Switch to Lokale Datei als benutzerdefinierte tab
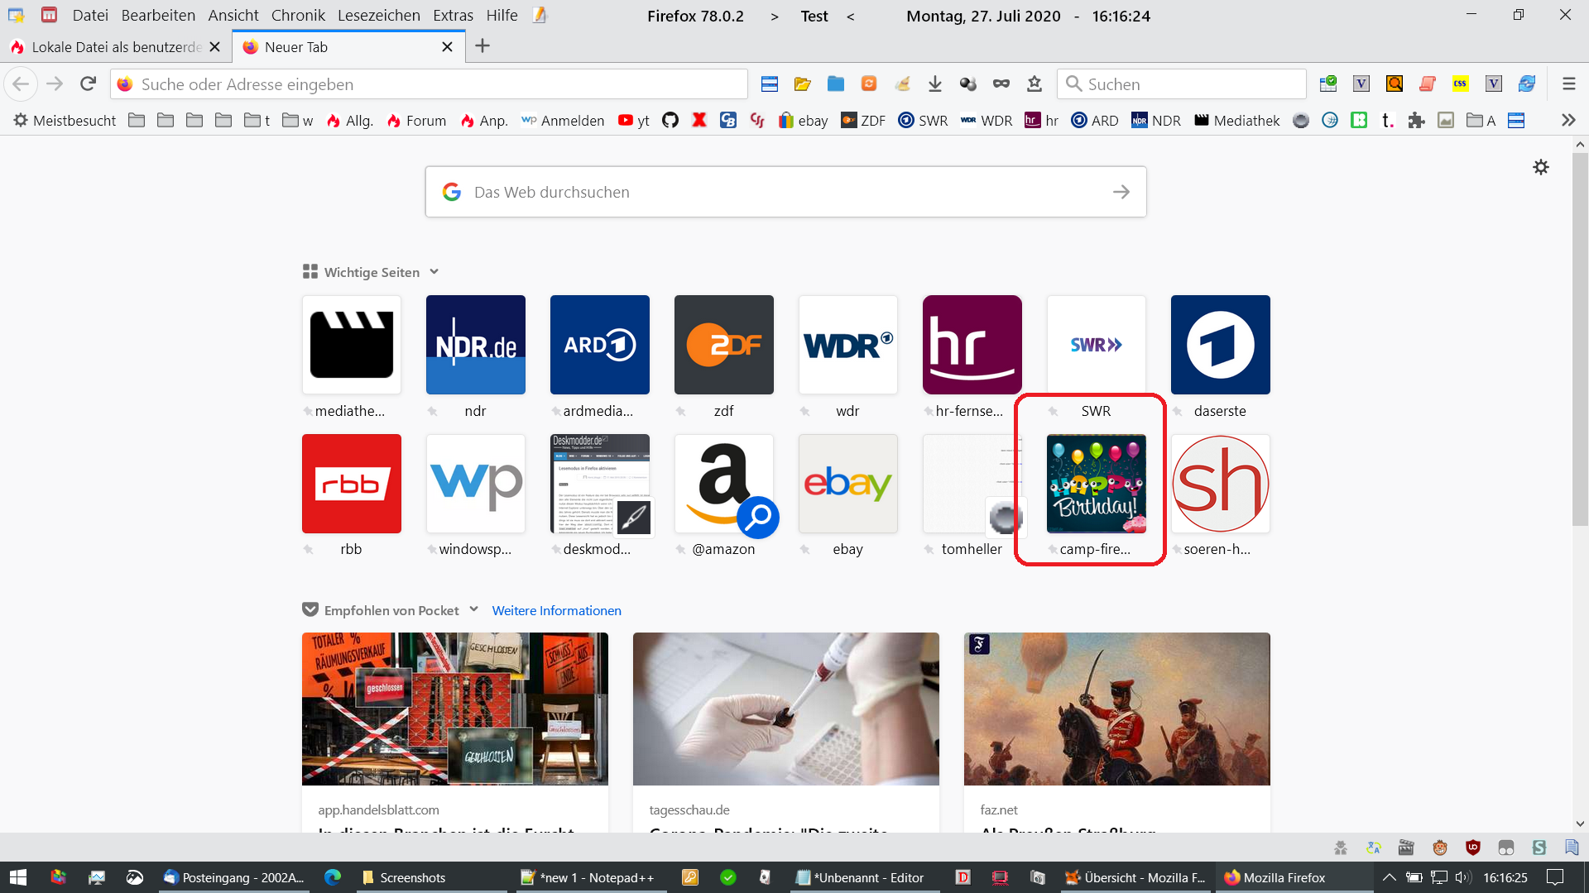The width and height of the screenshot is (1589, 893). pyautogui.click(x=116, y=47)
